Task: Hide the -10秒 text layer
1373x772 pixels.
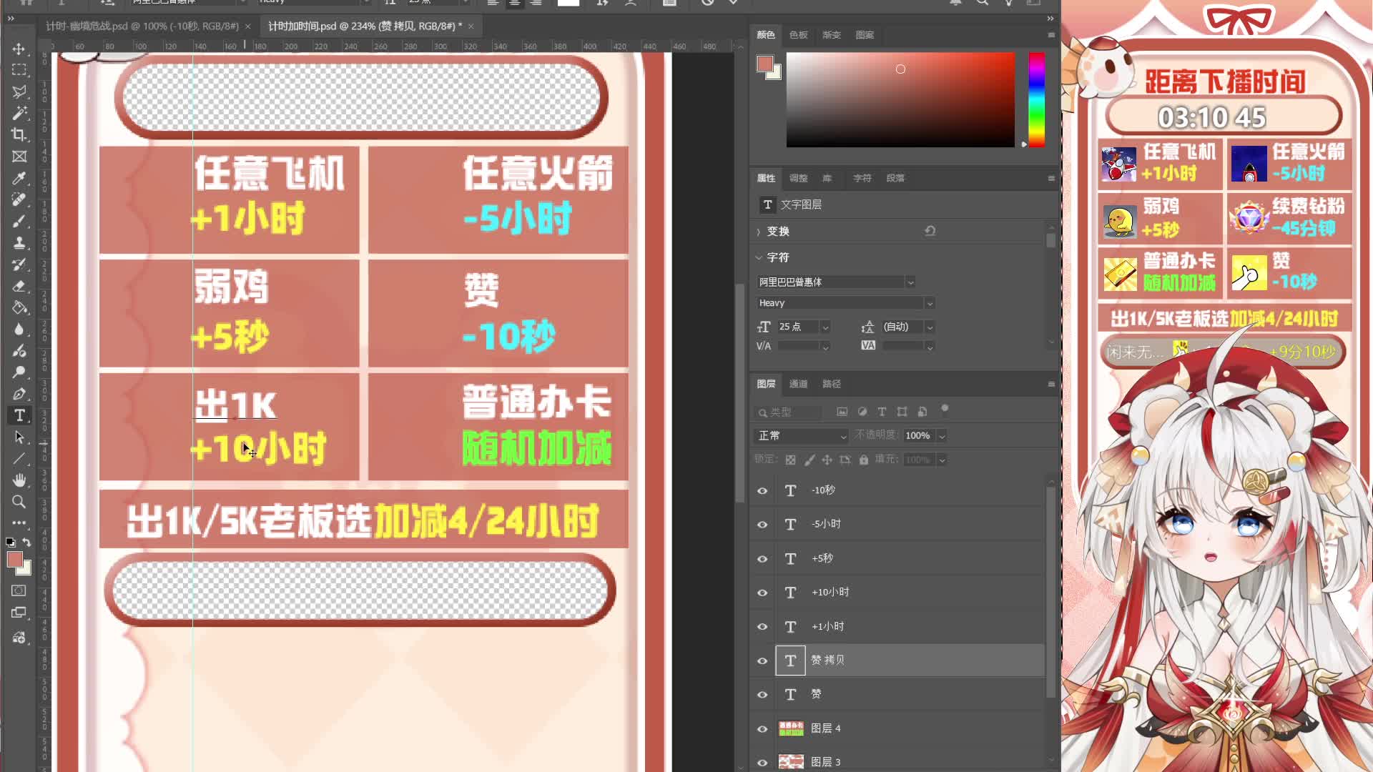Action: click(x=762, y=490)
